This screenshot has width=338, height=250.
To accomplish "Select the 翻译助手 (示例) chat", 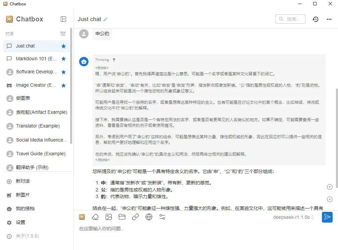I will (x=36, y=167).
